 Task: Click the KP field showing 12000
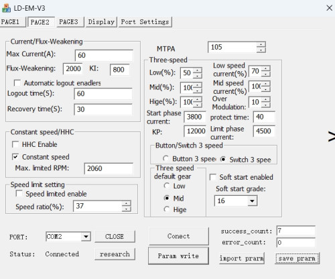(x=195, y=131)
